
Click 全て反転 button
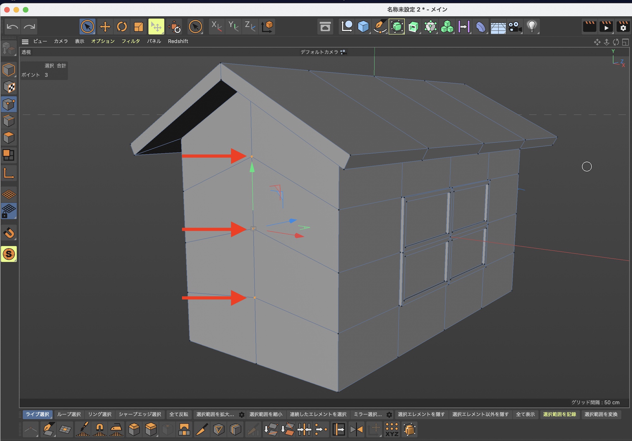click(179, 414)
